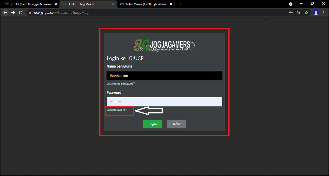Open registration with the Daftar button
Viewport: 329px width, 176px height.
tap(176, 124)
